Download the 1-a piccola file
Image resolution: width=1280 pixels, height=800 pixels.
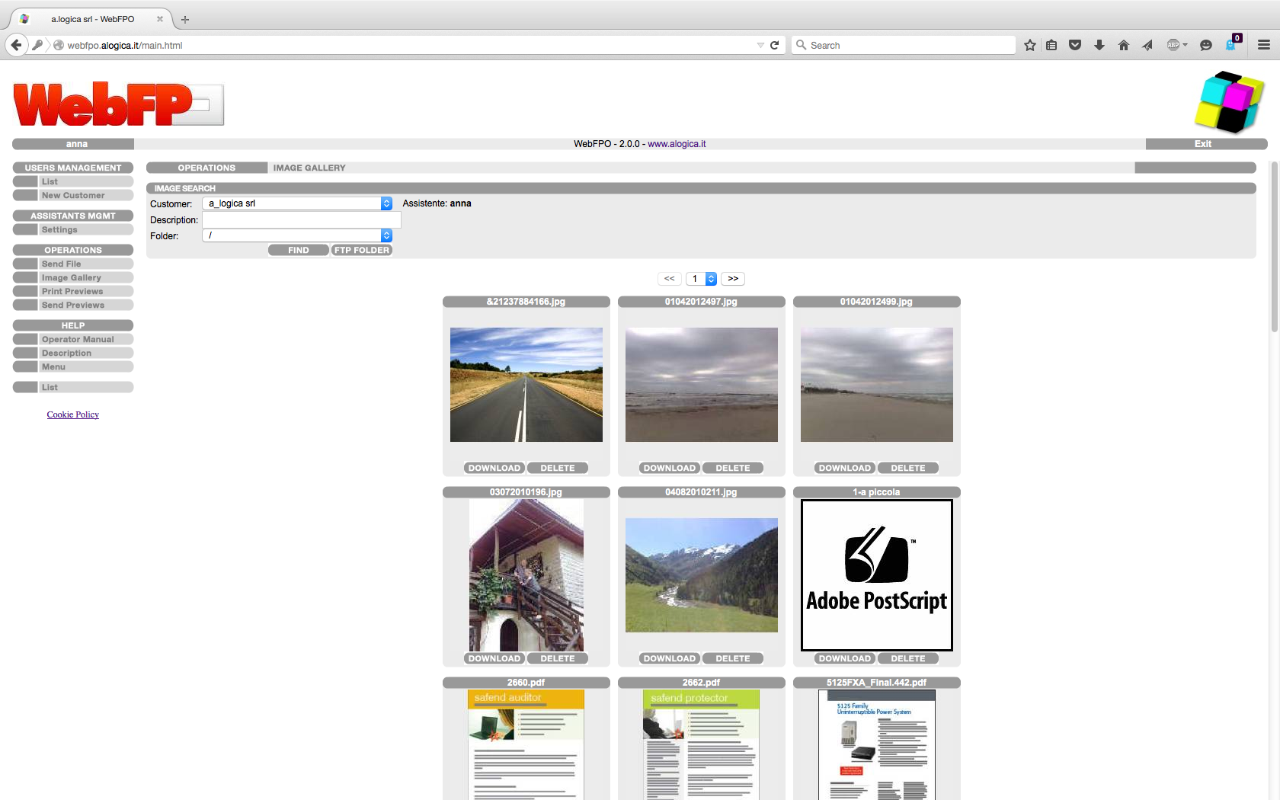[845, 658]
